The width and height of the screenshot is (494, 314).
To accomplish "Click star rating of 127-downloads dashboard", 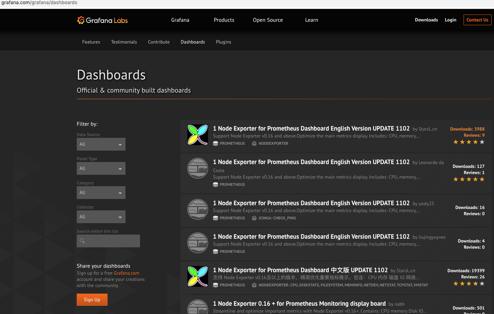I will click(x=469, y=179).
